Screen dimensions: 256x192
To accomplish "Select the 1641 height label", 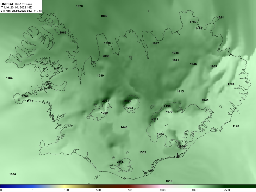I will 176,60.
